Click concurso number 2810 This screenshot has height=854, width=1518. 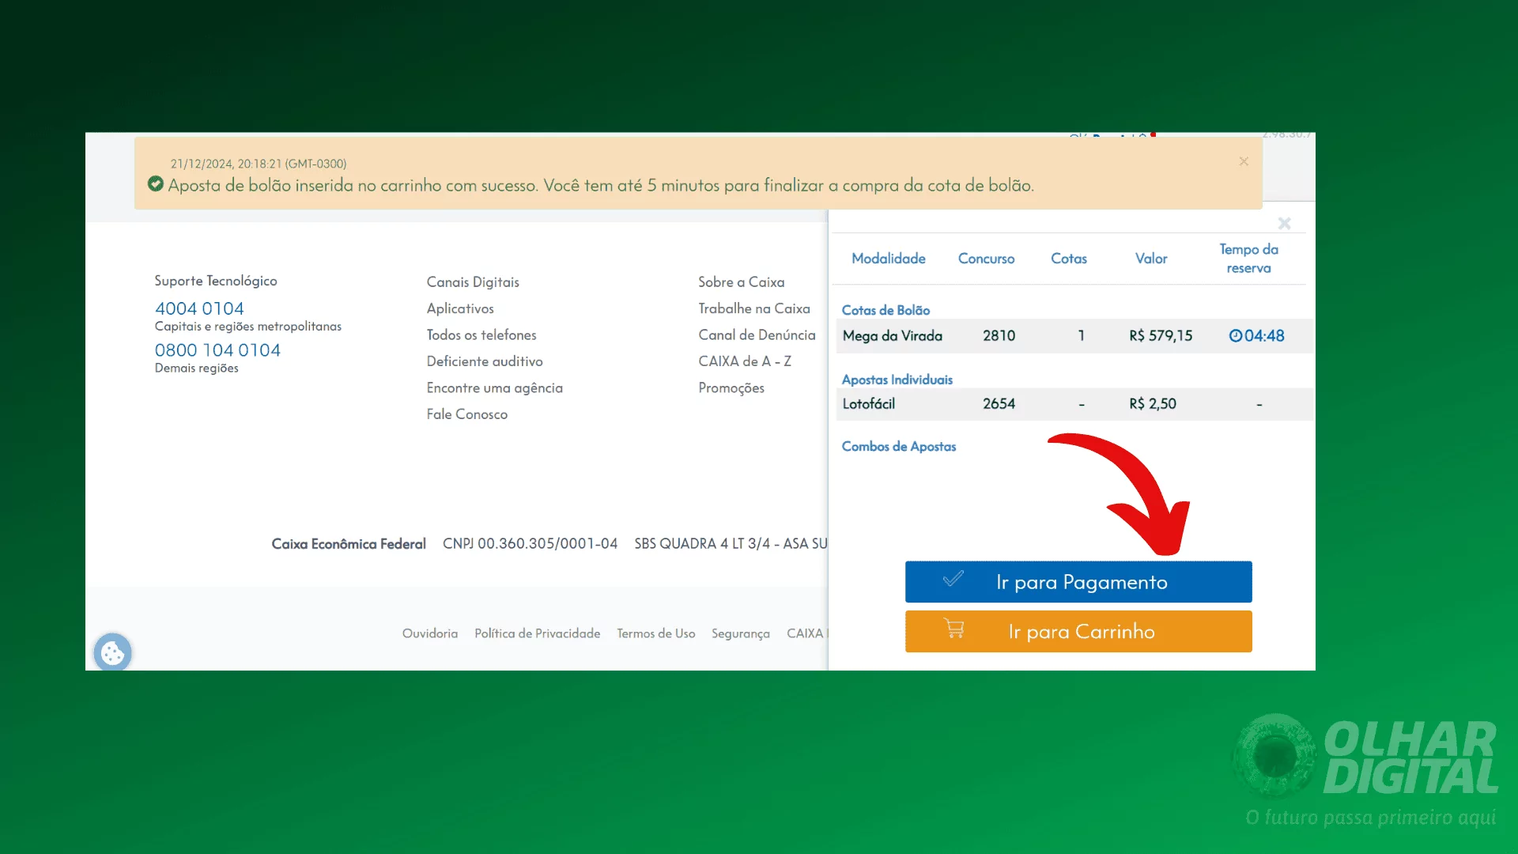click(999, 336)
